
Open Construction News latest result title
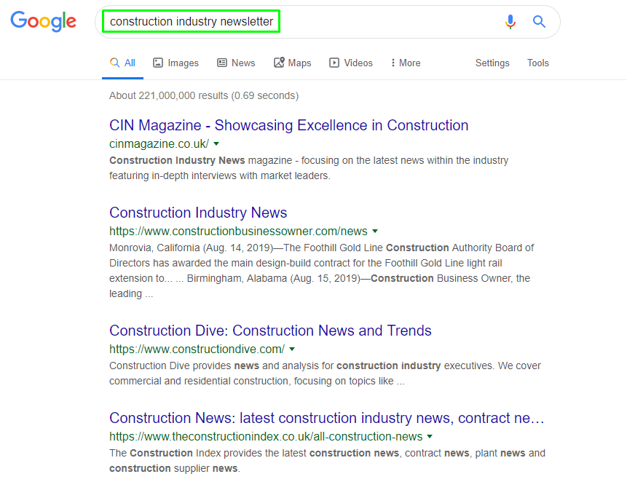pyautogui.click(x=327, y=418)
